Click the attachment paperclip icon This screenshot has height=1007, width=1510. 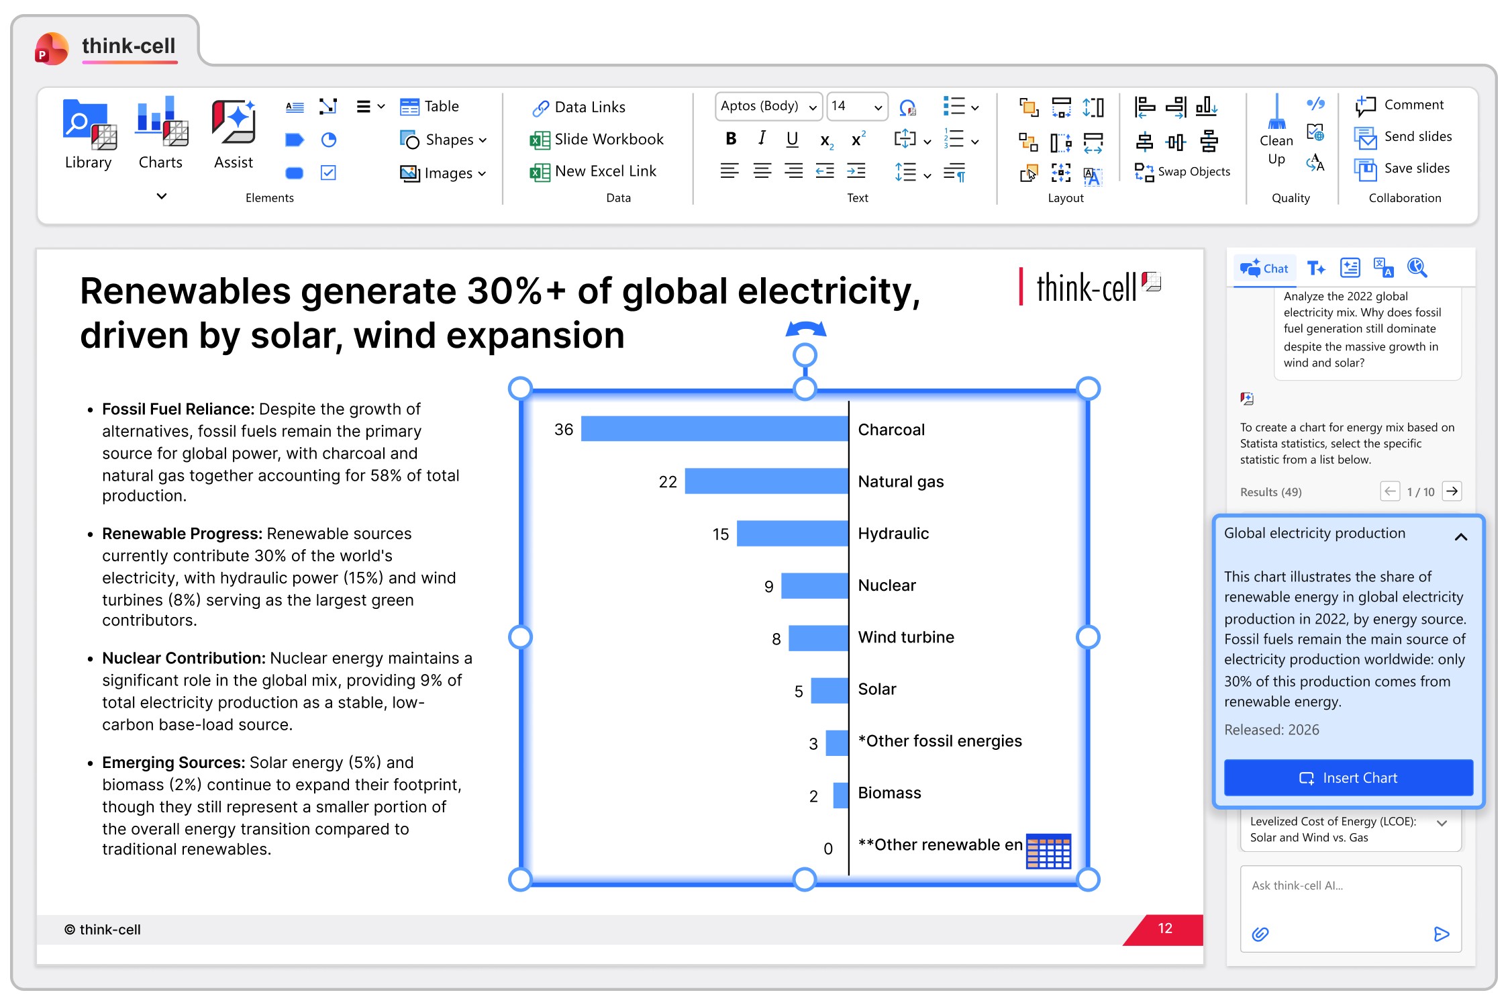point(1260,934)
